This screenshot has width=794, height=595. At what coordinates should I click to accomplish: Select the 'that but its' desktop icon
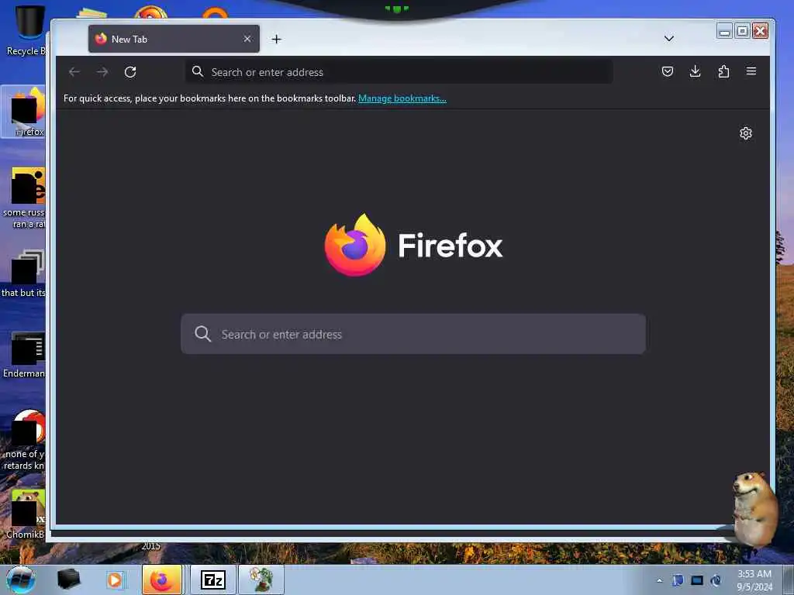(24, 273)
